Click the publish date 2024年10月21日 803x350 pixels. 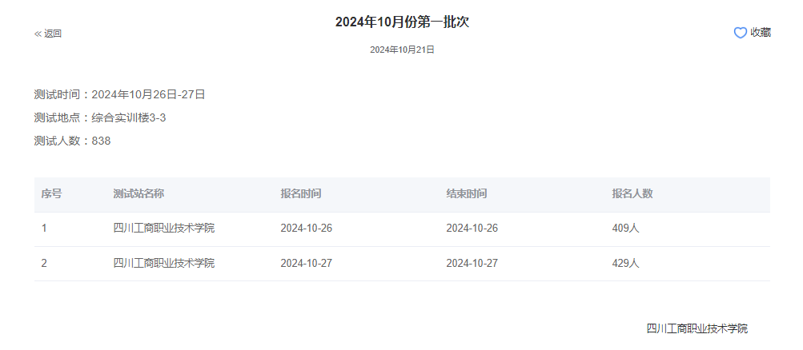click(x=402, y=50)
